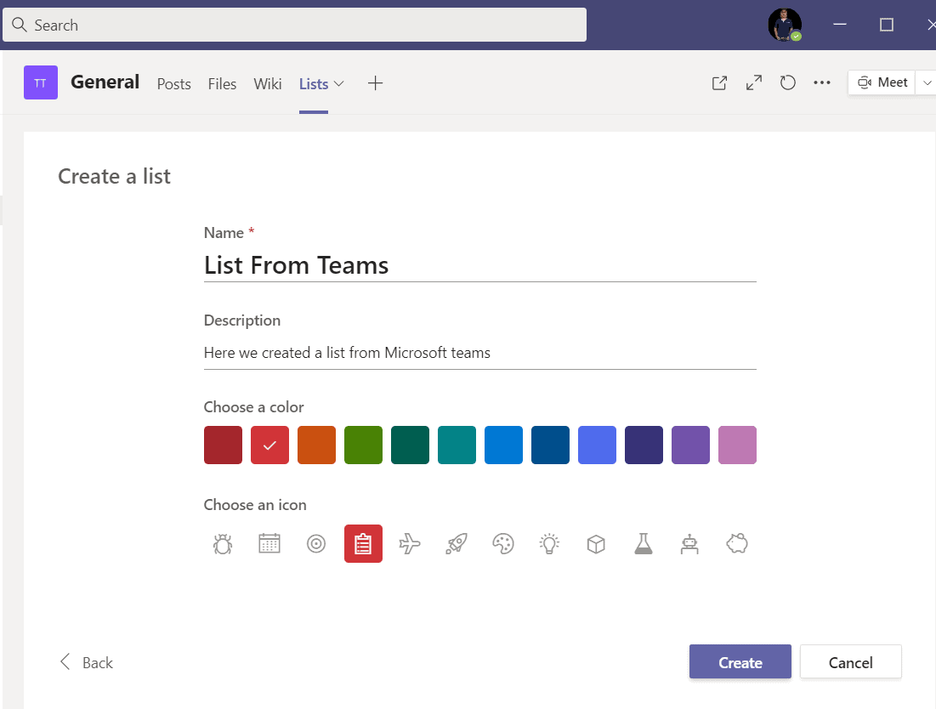Open the pop-out tab icon
Image resolution: width=936 pixels, height=709 pixels.
coord(718,82)
